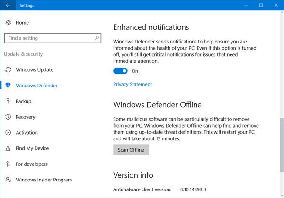This screenshot has height=198, width=284.
Task: Click the Windows Insider Program icon
Action: click(8, 180)
